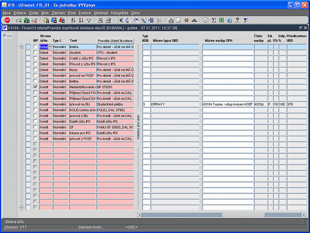Click the record list scroll-down arrow
The height and width of the screenshot is (233, 310).
pyautogui.click(x=21, y=207)
